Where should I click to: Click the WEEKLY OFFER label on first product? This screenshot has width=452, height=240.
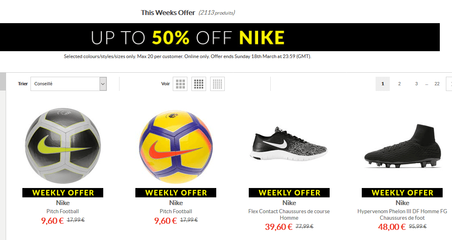[x=63, y=192]
